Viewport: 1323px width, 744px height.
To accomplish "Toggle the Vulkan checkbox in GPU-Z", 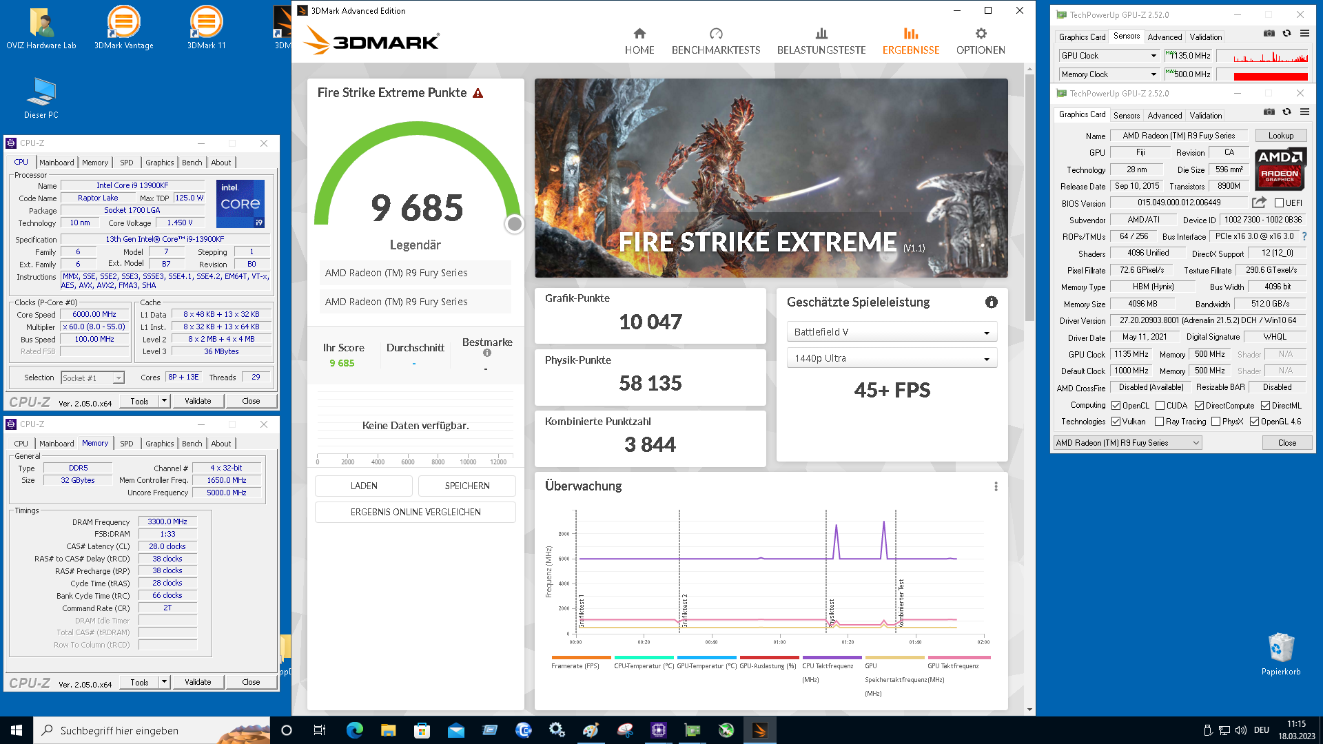I will pos(1116,422).
